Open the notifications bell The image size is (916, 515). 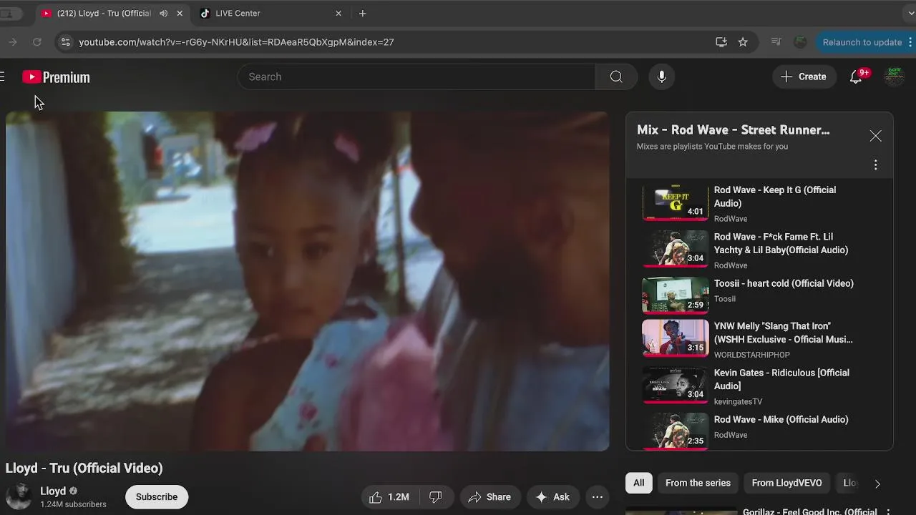click(x=856, y=77)
